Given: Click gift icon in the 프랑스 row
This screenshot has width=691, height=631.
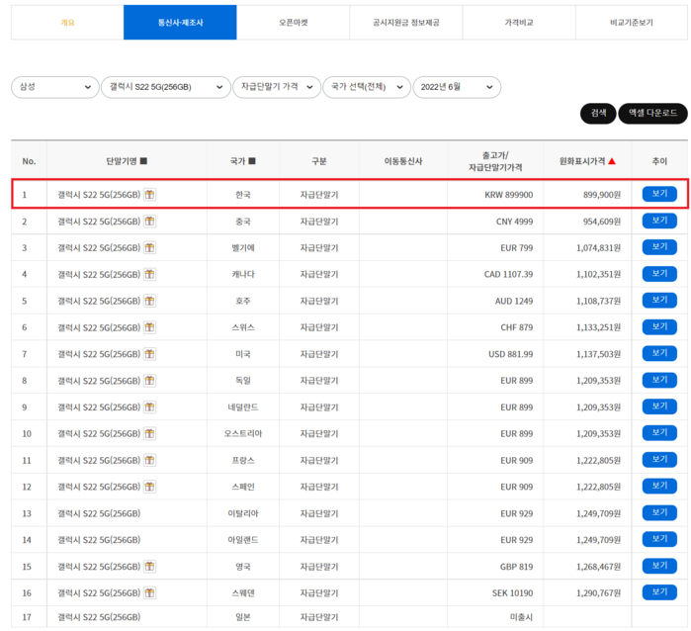Looking at the screenshot, I should click(150, 460).
